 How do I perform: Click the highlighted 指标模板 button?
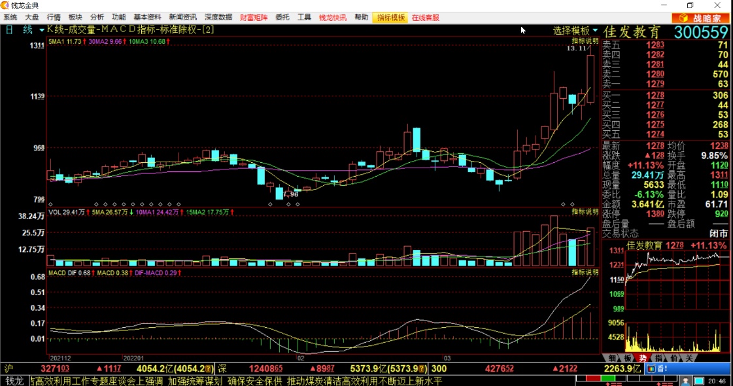[x=391, y=18]
